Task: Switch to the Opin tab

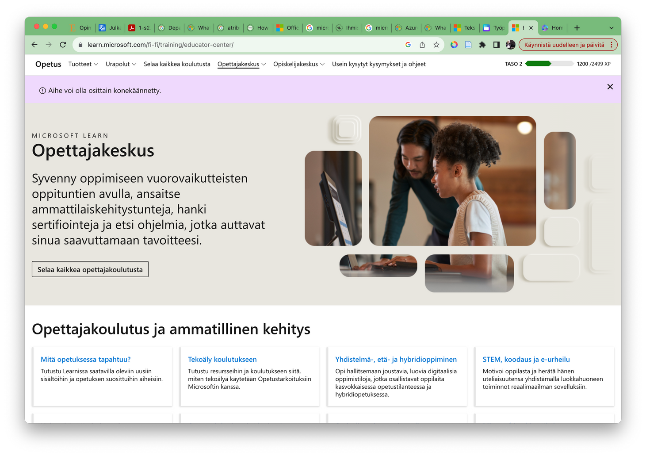Action: click(x=80, y=28)
